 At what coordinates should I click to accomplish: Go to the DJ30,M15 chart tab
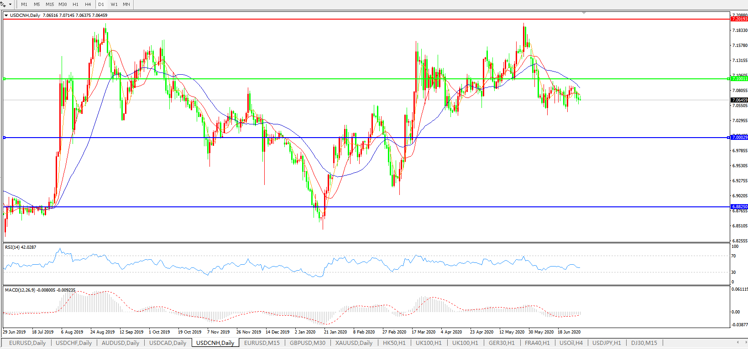point(644,343)
